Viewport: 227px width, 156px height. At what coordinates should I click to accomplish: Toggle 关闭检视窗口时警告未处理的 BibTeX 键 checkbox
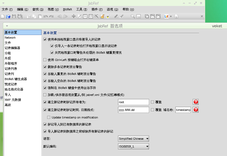(x=52, y=53)
